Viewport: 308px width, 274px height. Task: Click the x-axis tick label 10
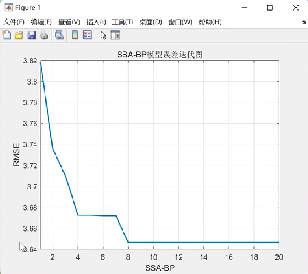(154, 257)
